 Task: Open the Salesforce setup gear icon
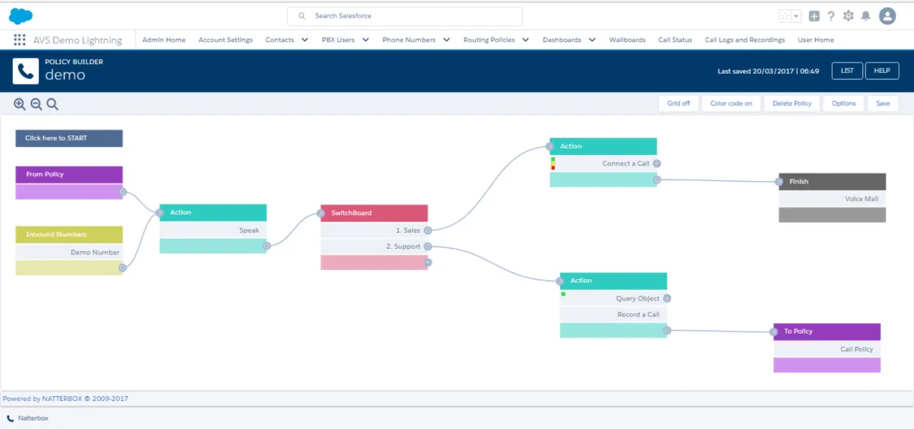pyautogui.click(x=848, y=16)
